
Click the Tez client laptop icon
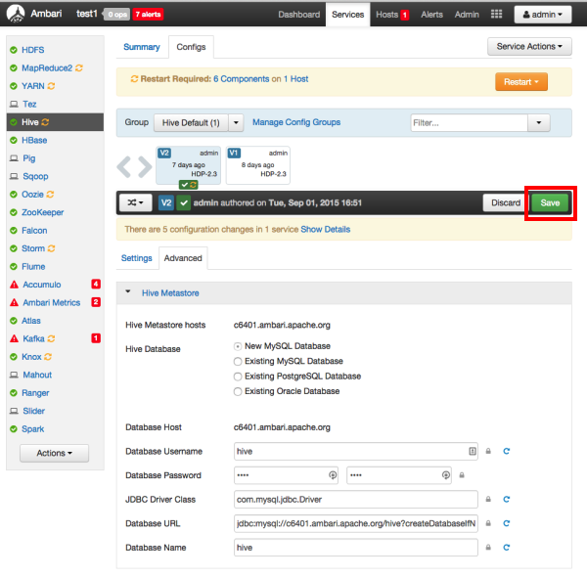tap(14, 104)
